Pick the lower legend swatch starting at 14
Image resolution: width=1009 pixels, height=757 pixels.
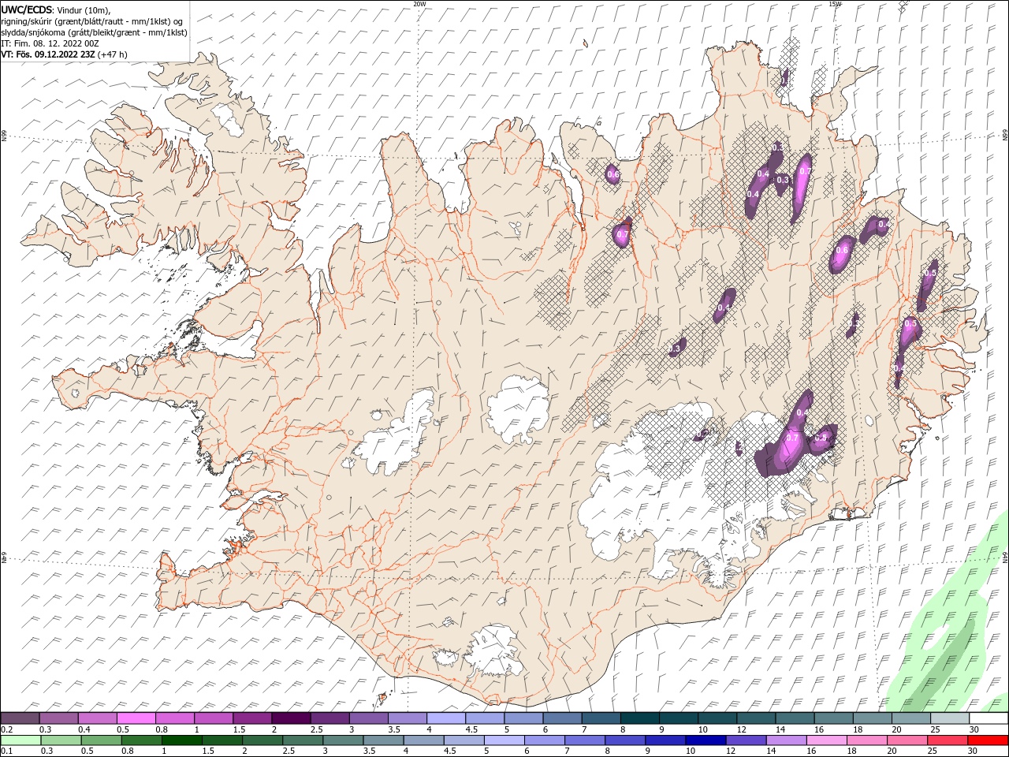coord(786,740)
